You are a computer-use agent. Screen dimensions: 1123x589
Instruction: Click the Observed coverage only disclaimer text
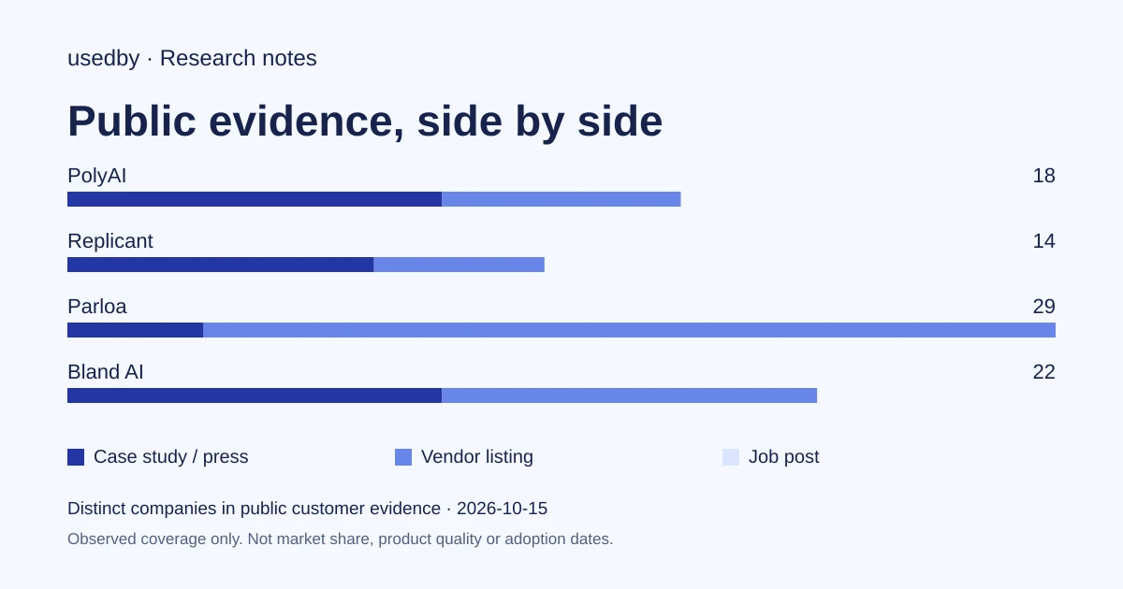click(x=341, y=539)
